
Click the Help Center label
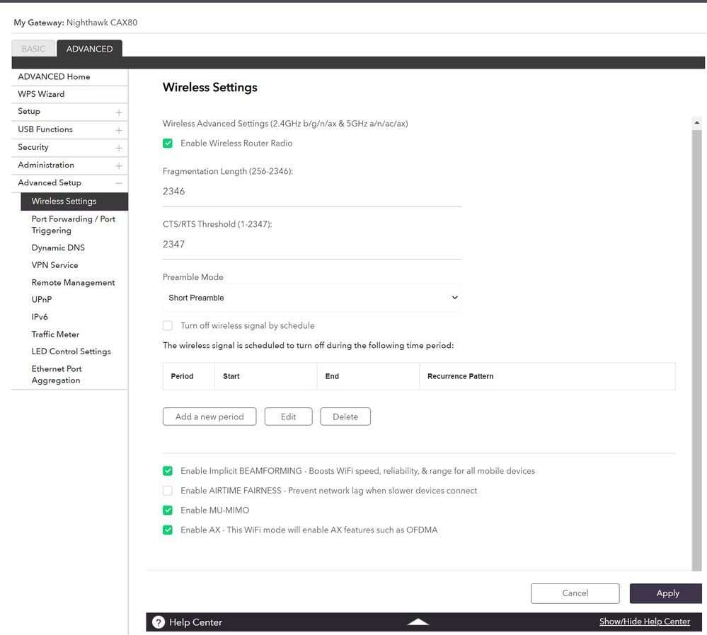pos(196,622)
